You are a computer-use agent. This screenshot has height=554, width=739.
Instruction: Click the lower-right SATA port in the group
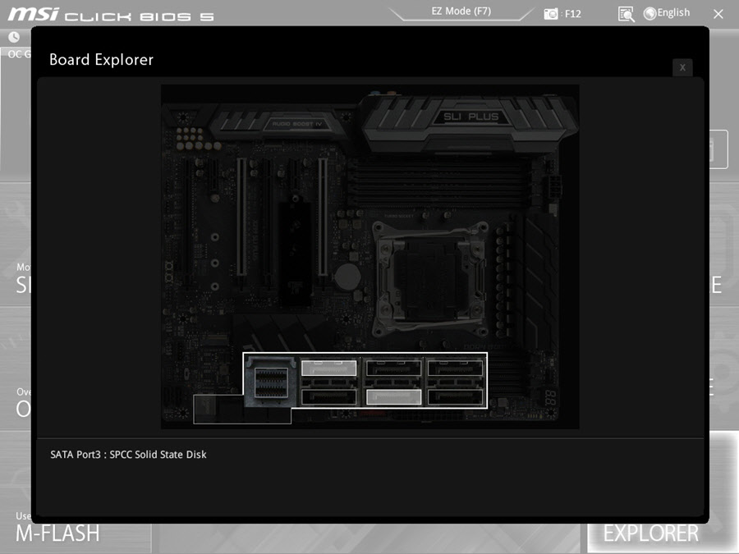(455, 397)
